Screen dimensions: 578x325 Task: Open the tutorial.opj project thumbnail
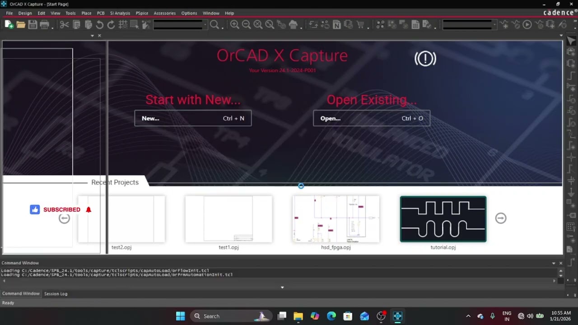(443, 219)
